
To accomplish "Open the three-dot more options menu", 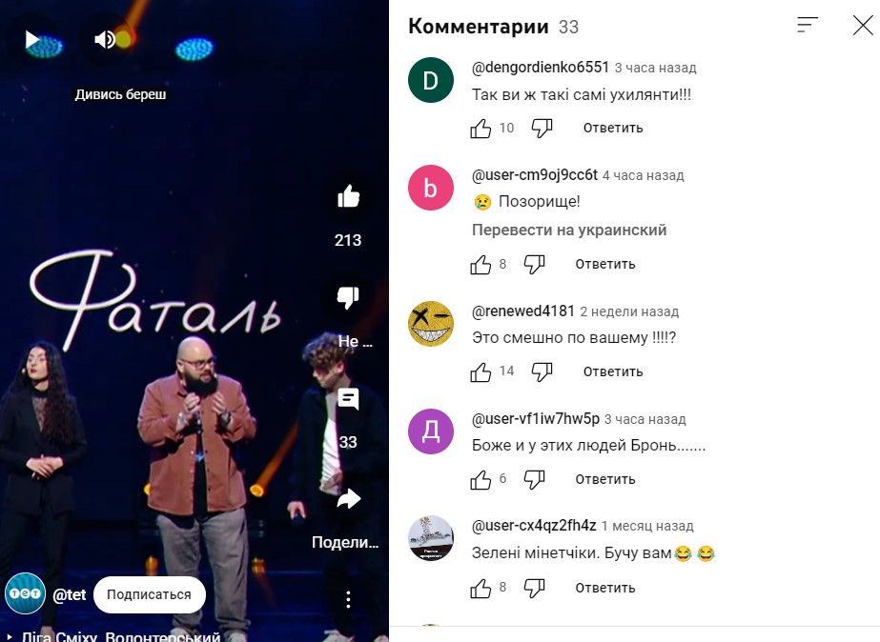I will coord(349,599).
